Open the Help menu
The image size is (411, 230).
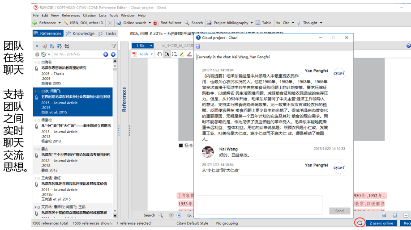click(141, 16)
